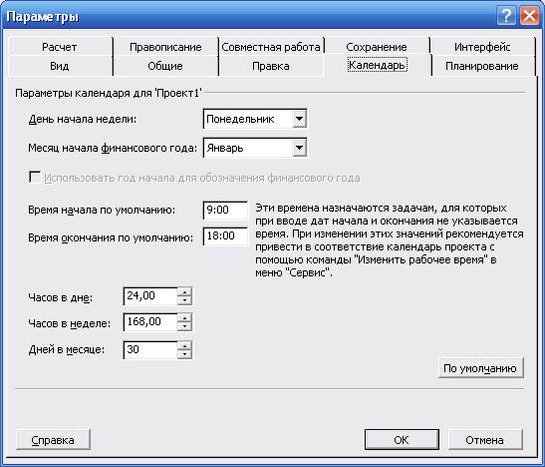Viewport: 545px width, 467px height.
Task: Toggle the Использовать год начала checkbox
Action: point(35,177)
